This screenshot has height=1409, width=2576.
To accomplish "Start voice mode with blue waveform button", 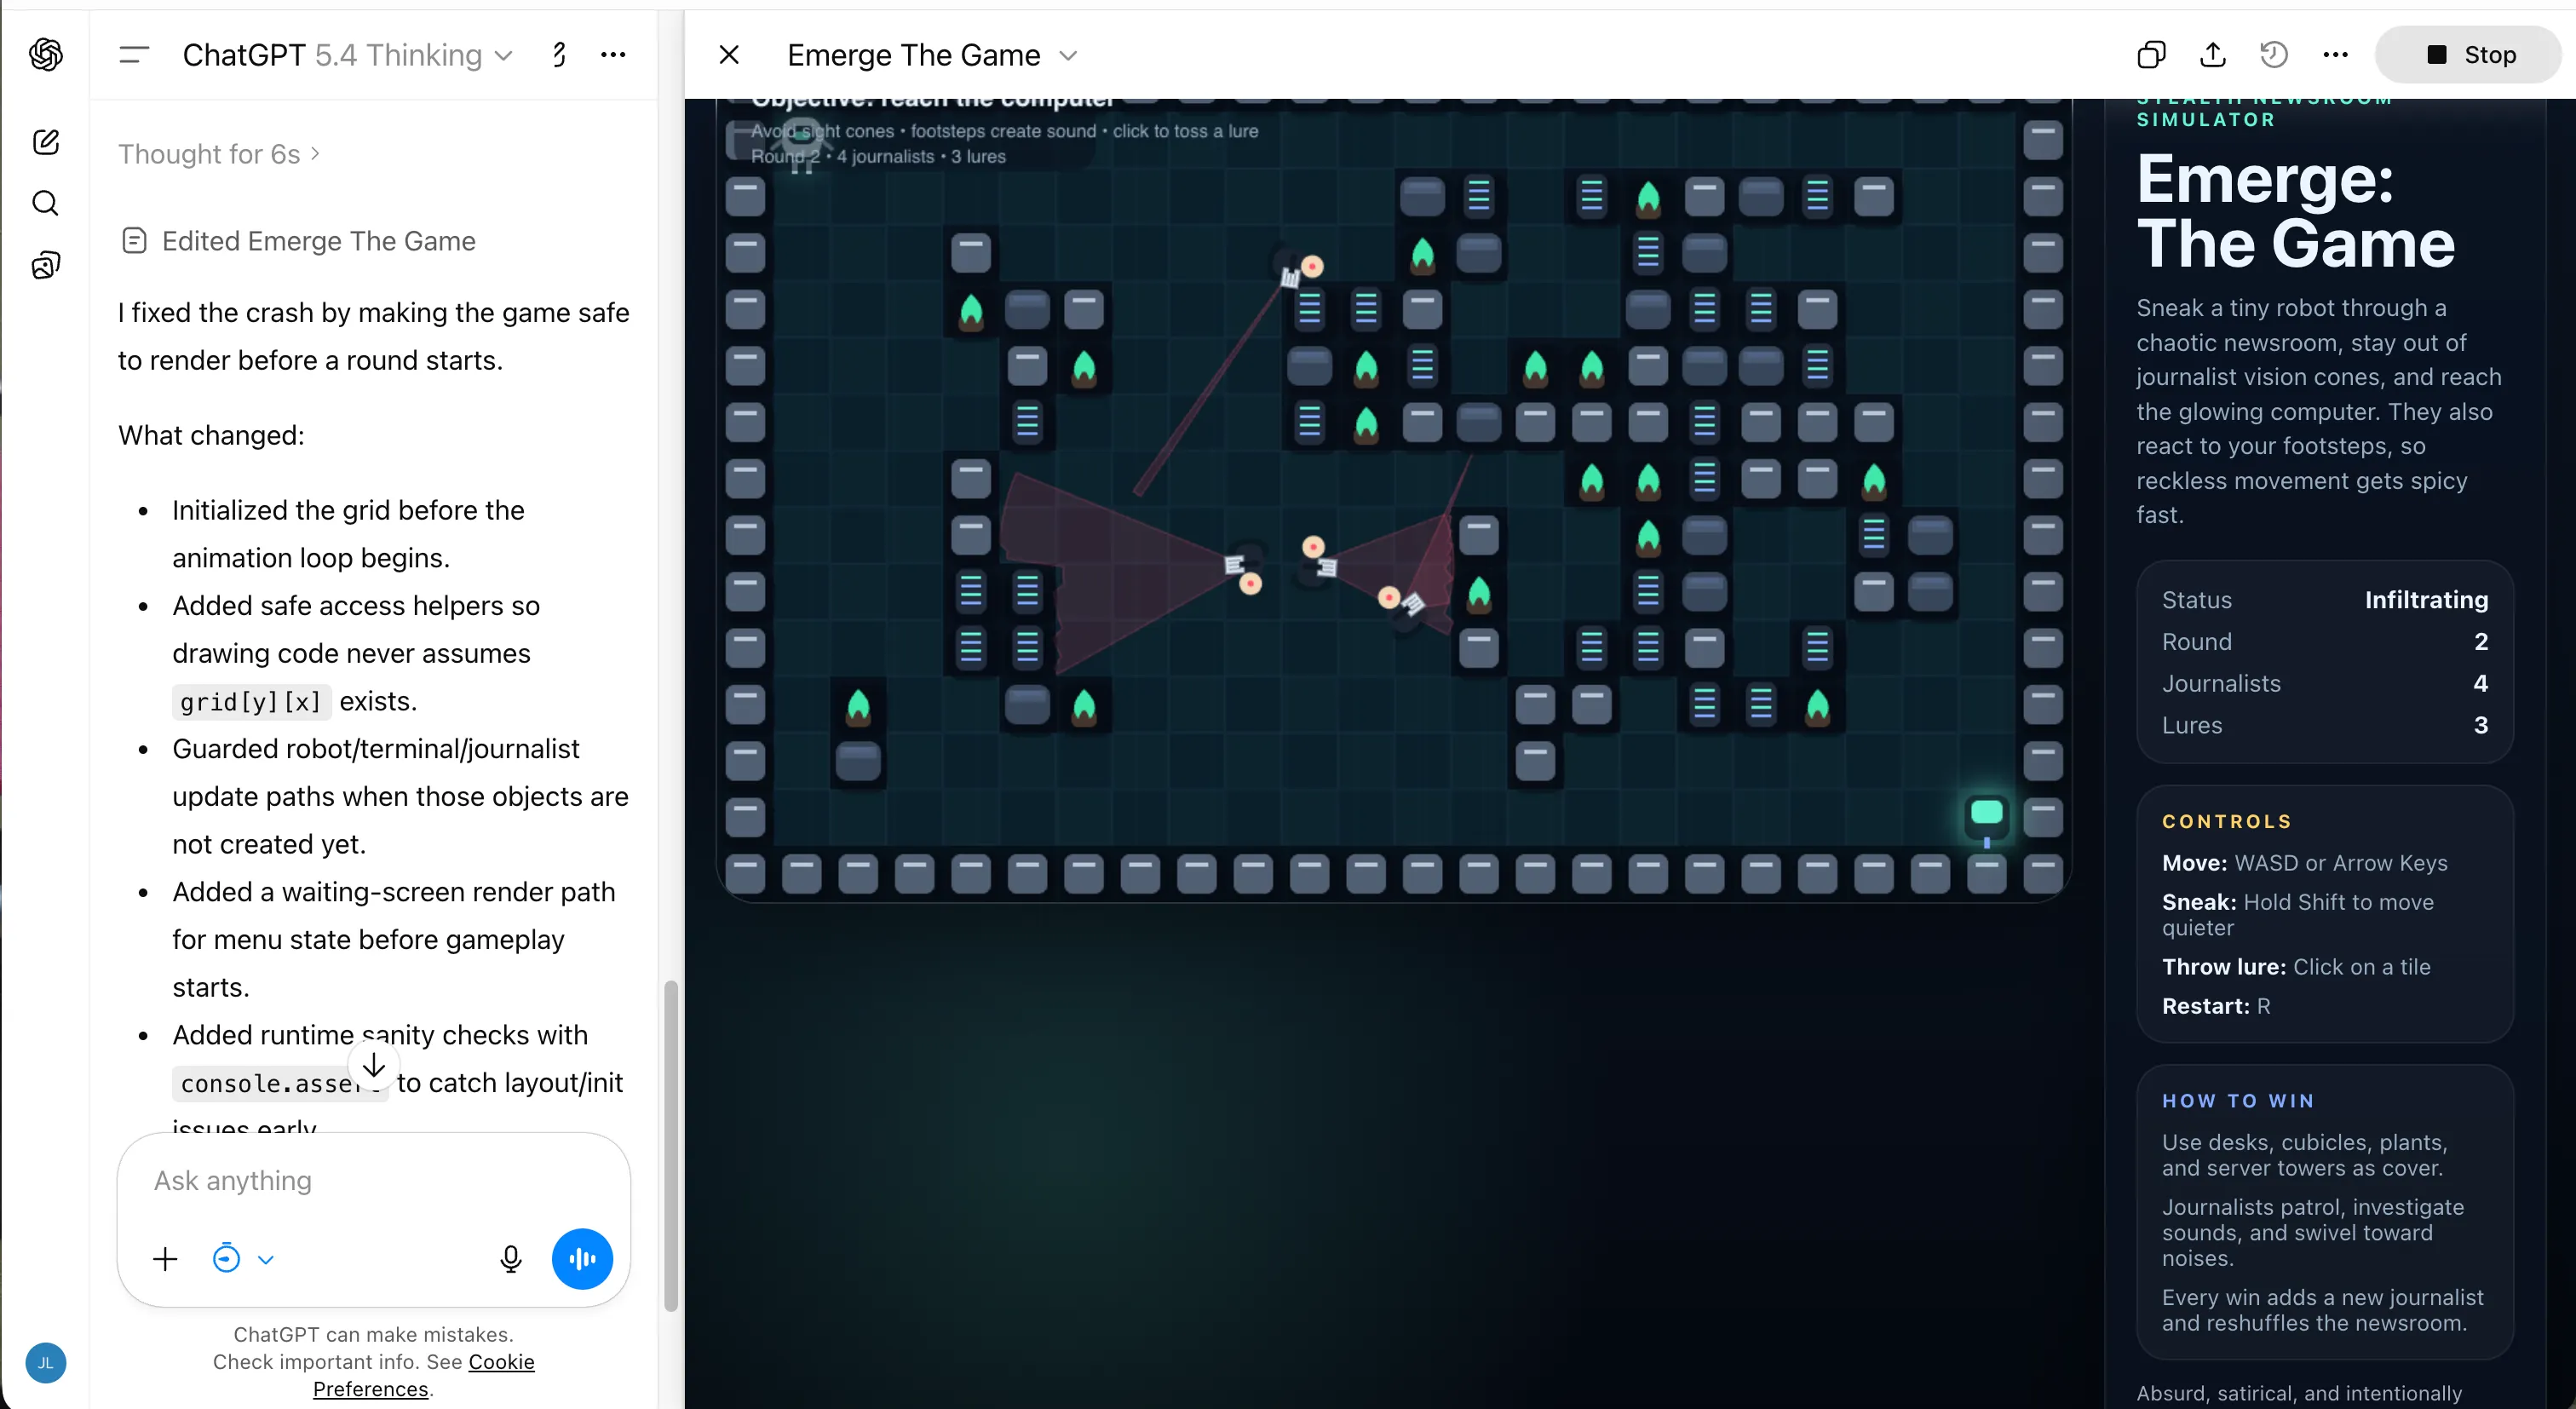I will click(582, 1258).
